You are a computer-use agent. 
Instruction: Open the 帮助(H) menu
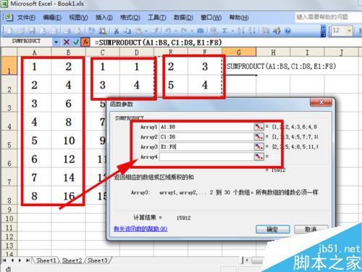click(x=239, y=17)
